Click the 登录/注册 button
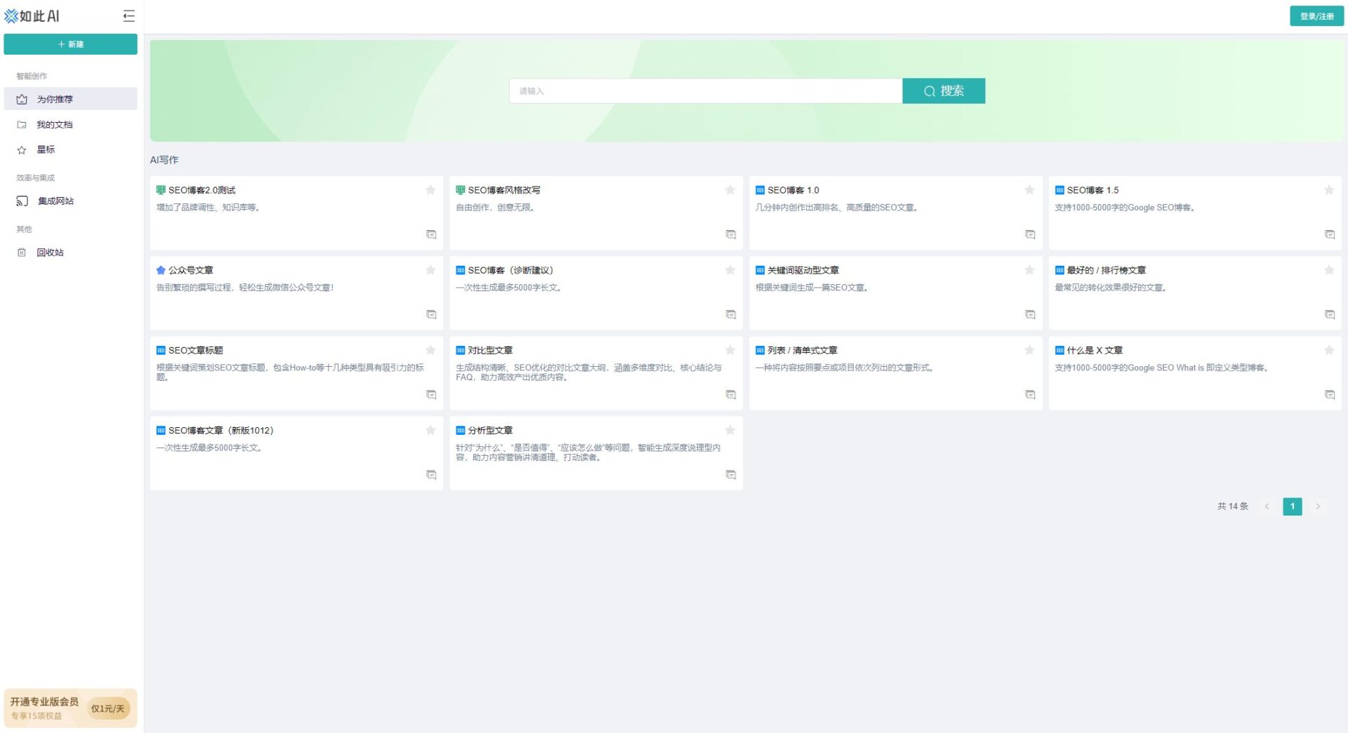This screenshot has height=733, width=1348. click(x=1316, y=16)
